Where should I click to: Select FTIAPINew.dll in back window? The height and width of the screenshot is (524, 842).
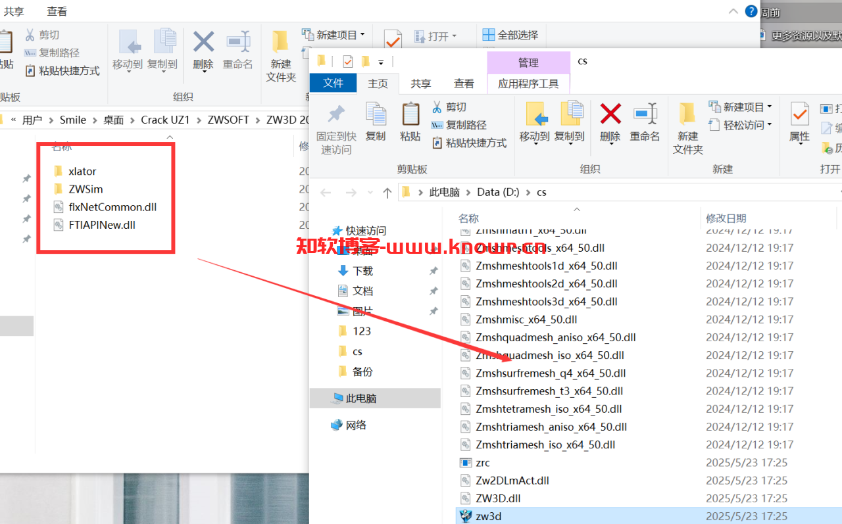coord(102,224)
